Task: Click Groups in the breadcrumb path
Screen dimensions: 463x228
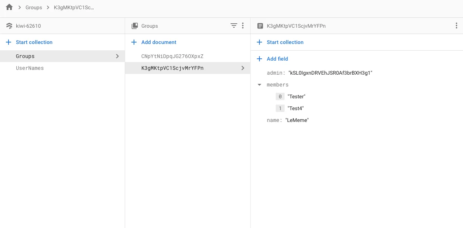Action: pos(34,7)
